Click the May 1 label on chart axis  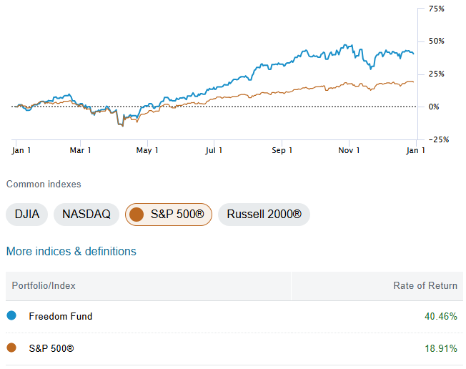147,150
